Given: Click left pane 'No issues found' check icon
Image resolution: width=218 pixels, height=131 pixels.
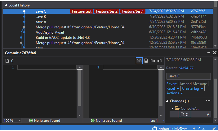Looking at the screenshot, I should tap(31, 121).
